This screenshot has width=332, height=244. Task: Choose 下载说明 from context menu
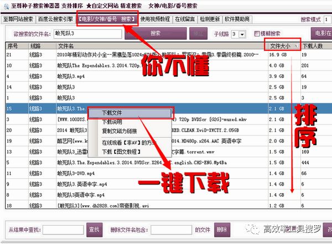129,122
